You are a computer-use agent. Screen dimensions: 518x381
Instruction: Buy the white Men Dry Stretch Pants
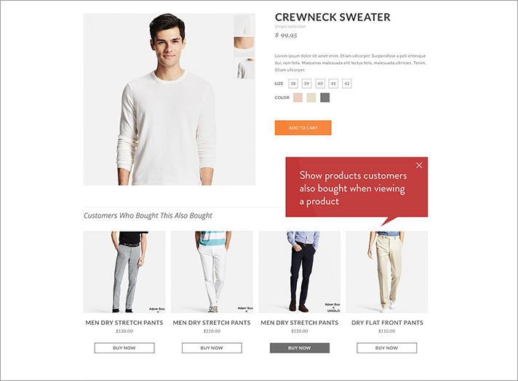point(212,348)
